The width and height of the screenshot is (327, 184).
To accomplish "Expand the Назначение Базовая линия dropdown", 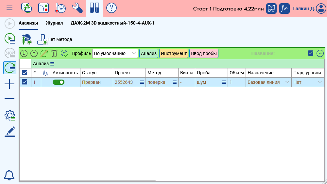I will pos(287,82).
